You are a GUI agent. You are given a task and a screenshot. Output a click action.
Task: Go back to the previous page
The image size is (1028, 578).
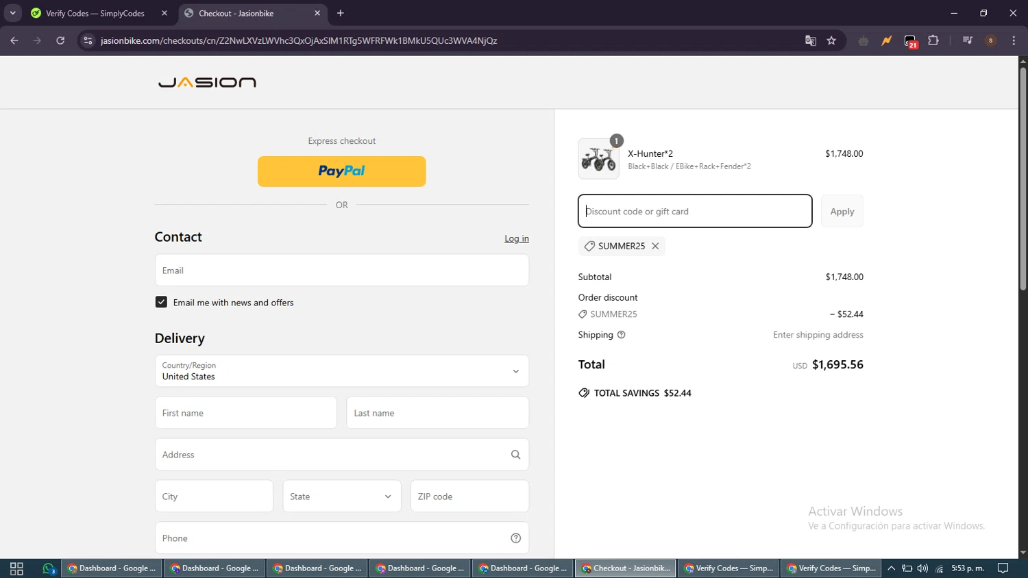click(14, 40)
